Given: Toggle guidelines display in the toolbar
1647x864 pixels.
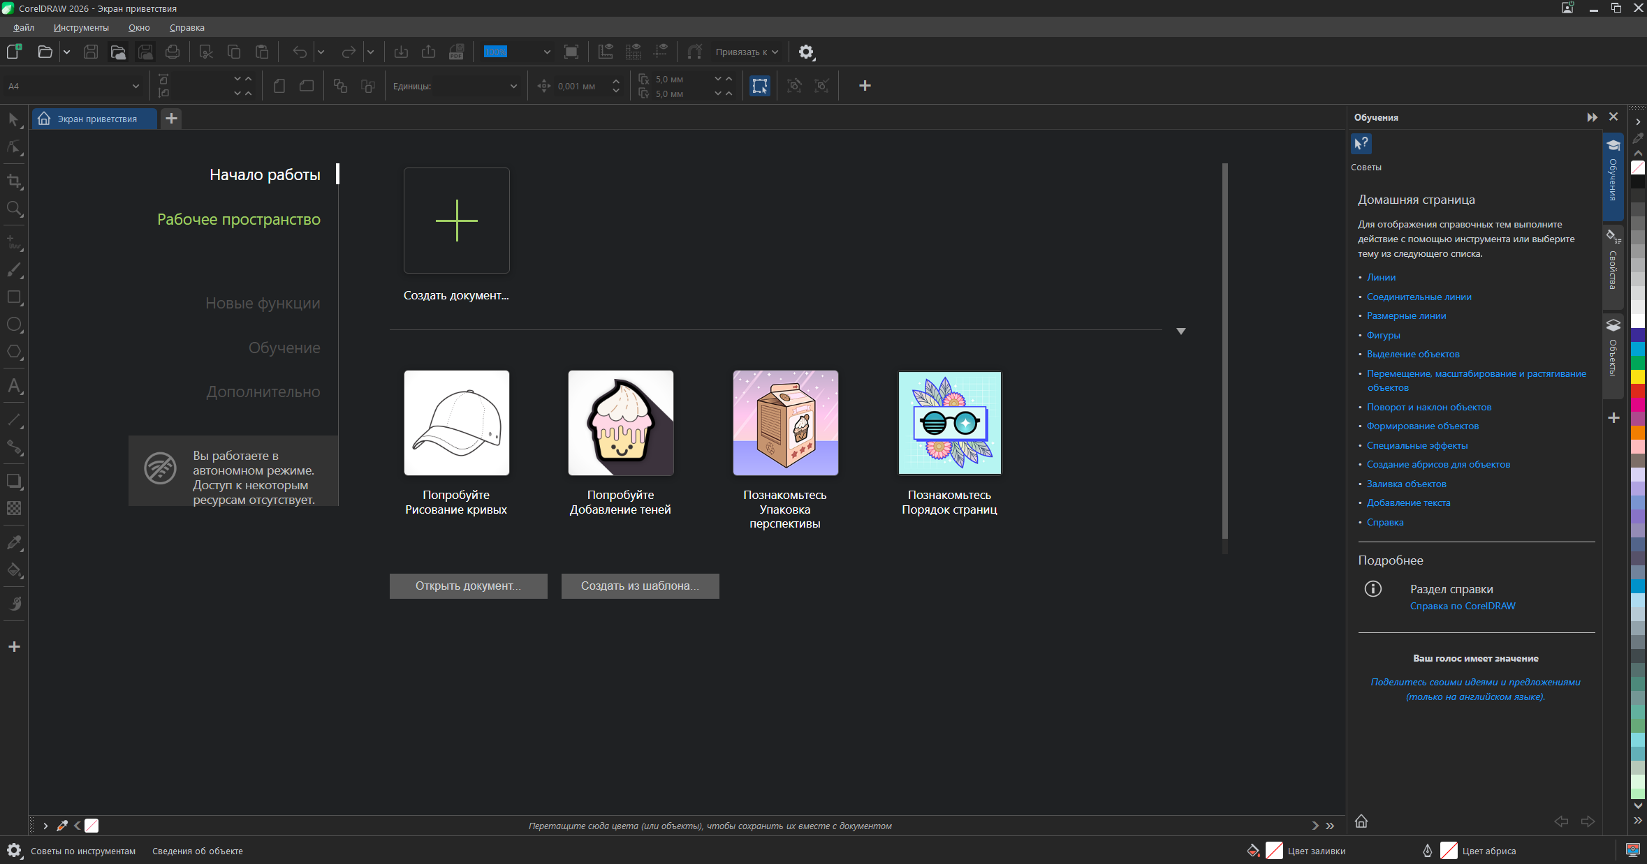Looking at the screenshot, I should tap(660, 52).
